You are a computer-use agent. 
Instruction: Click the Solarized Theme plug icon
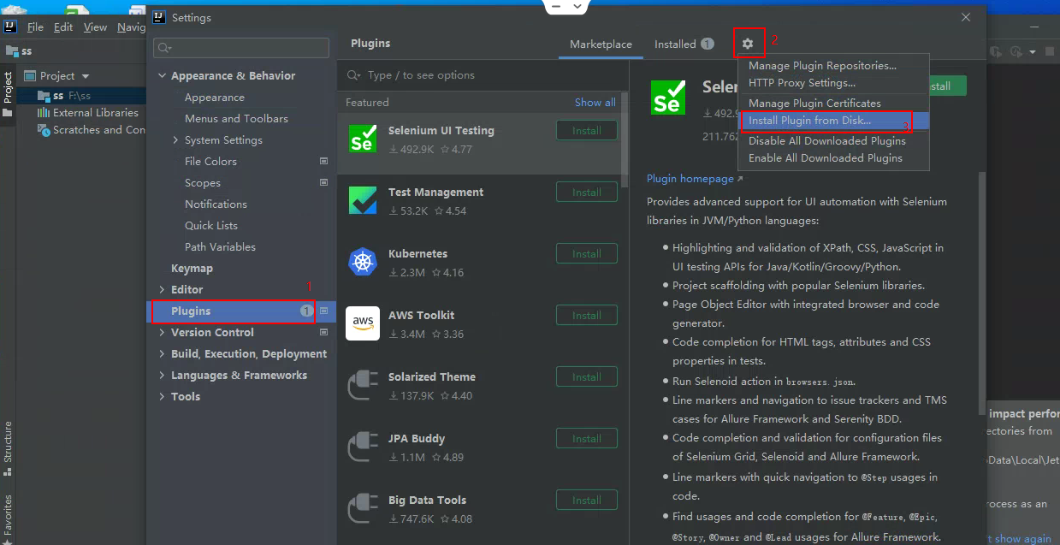[x=363, y=385]
